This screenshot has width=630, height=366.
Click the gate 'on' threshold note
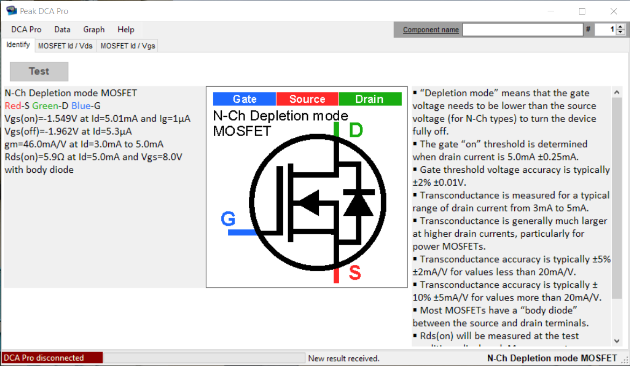click(500, 150)
